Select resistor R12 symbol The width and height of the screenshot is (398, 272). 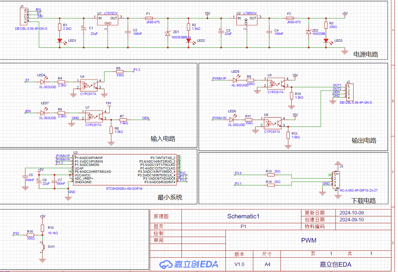pyautogui.click(x=288, y=135)
